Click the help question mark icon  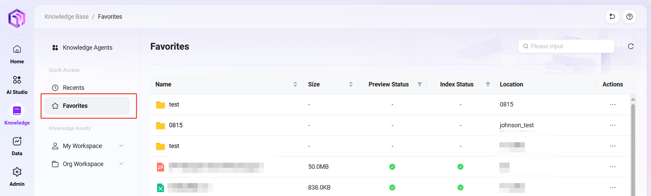pos(629,17)
